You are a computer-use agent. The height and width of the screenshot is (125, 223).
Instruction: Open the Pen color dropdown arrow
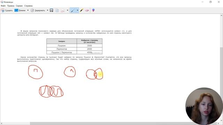77,10
